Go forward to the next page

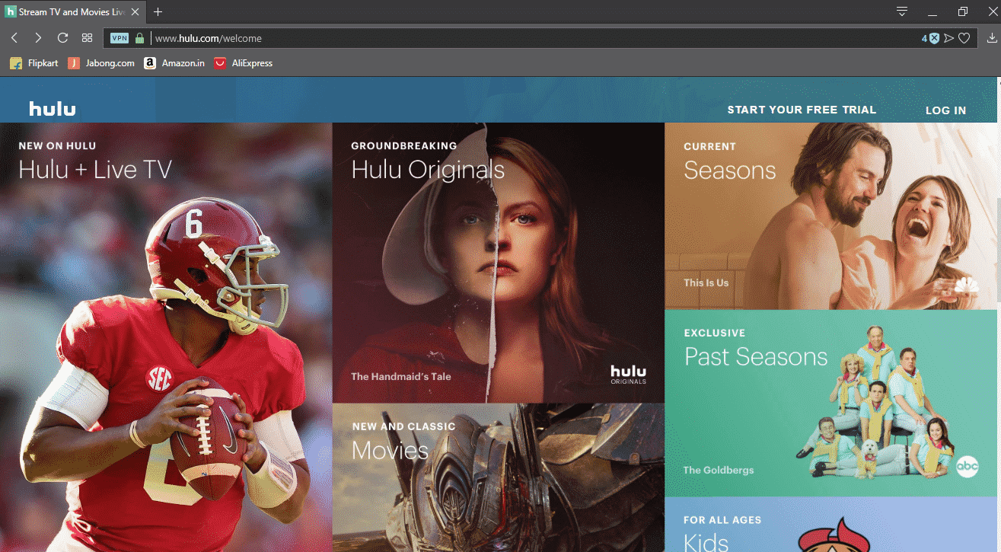point(38,38)
